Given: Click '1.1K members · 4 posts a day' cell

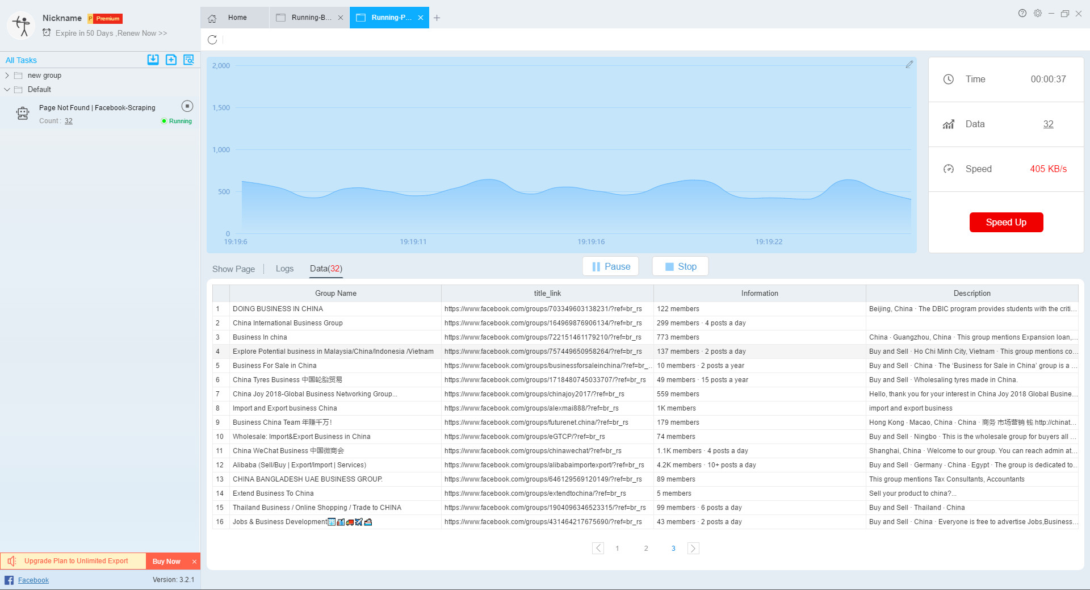Looking at the screenshot, I should tap(760, 451).
